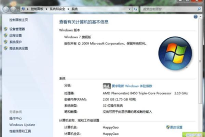This screenshot has width=205, height=137.
Task: Open 高级系统设置 link
Action: pyautogui.click(x=18, y=48)
